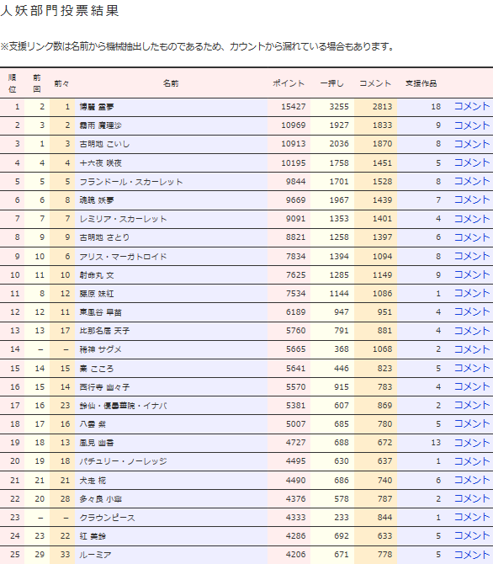Open コメント link for rank 6 row
This screenshot has width=493, height=564.
pos(472,200)
